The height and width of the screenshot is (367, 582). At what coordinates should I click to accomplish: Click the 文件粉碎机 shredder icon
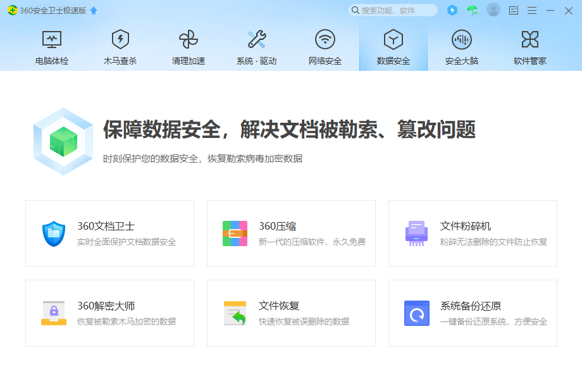416,233
